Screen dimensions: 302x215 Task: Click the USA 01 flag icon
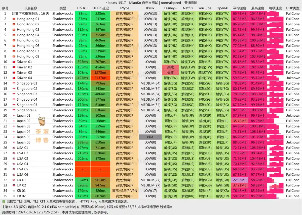[x=14, y=148]
